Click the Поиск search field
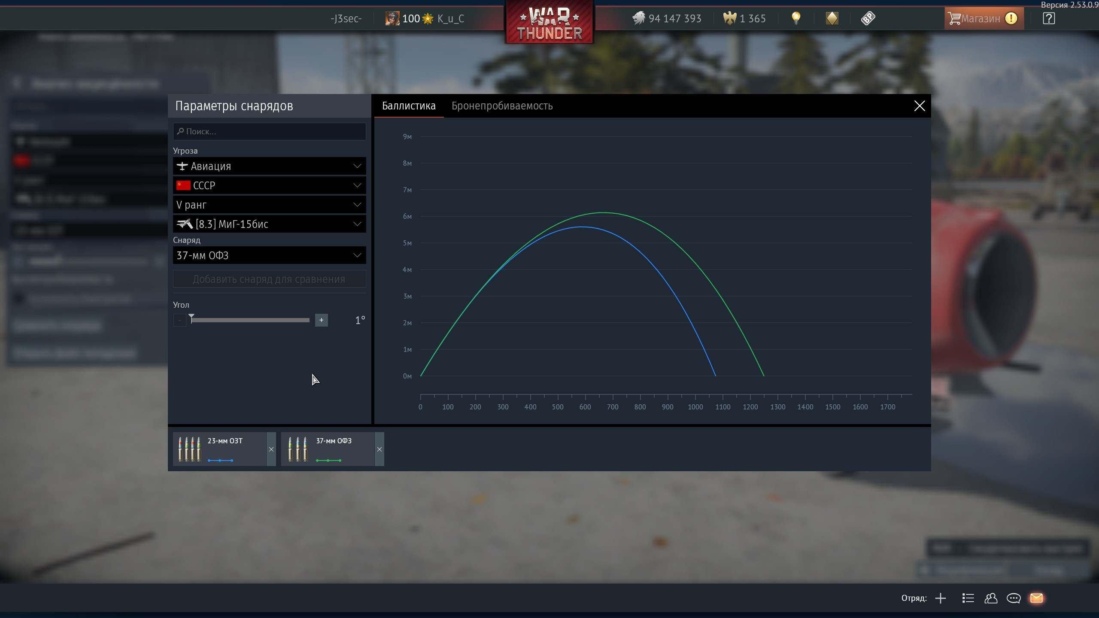 269,131
